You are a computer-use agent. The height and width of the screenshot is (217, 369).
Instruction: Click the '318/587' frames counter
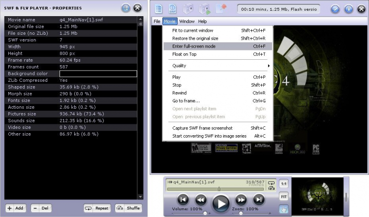255,182
